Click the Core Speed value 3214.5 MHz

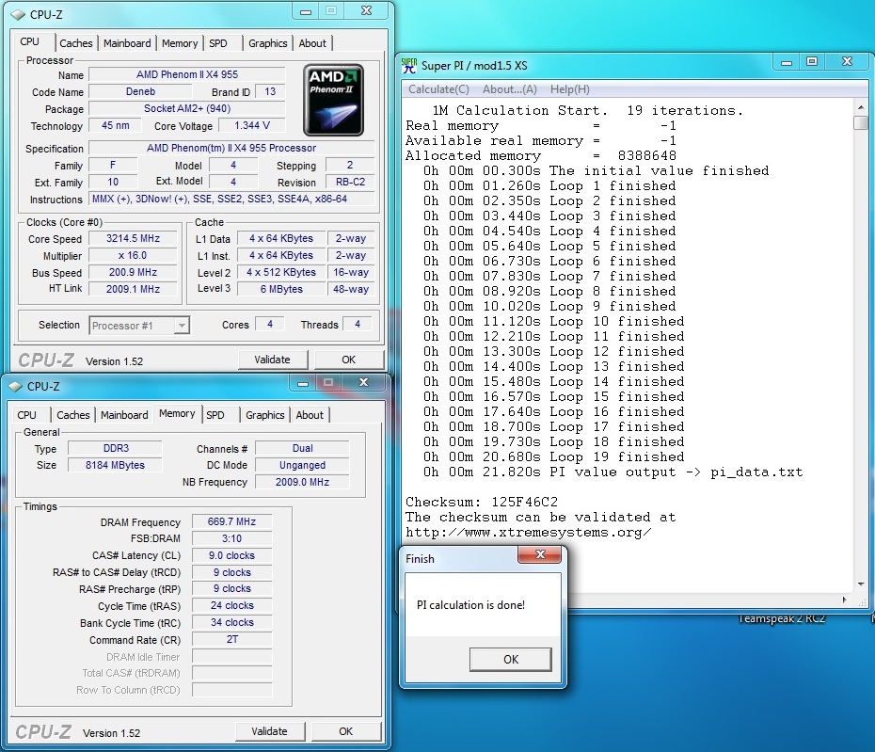coord(133,238)
